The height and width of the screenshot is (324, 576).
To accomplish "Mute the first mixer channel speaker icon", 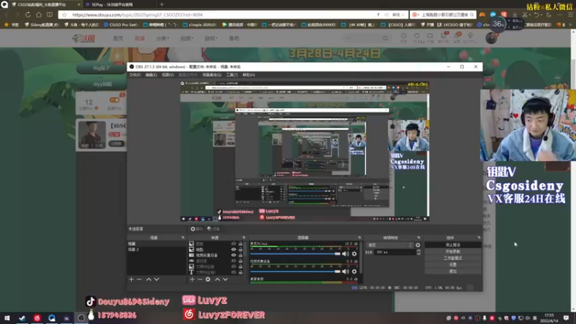I will click(346, 254).
